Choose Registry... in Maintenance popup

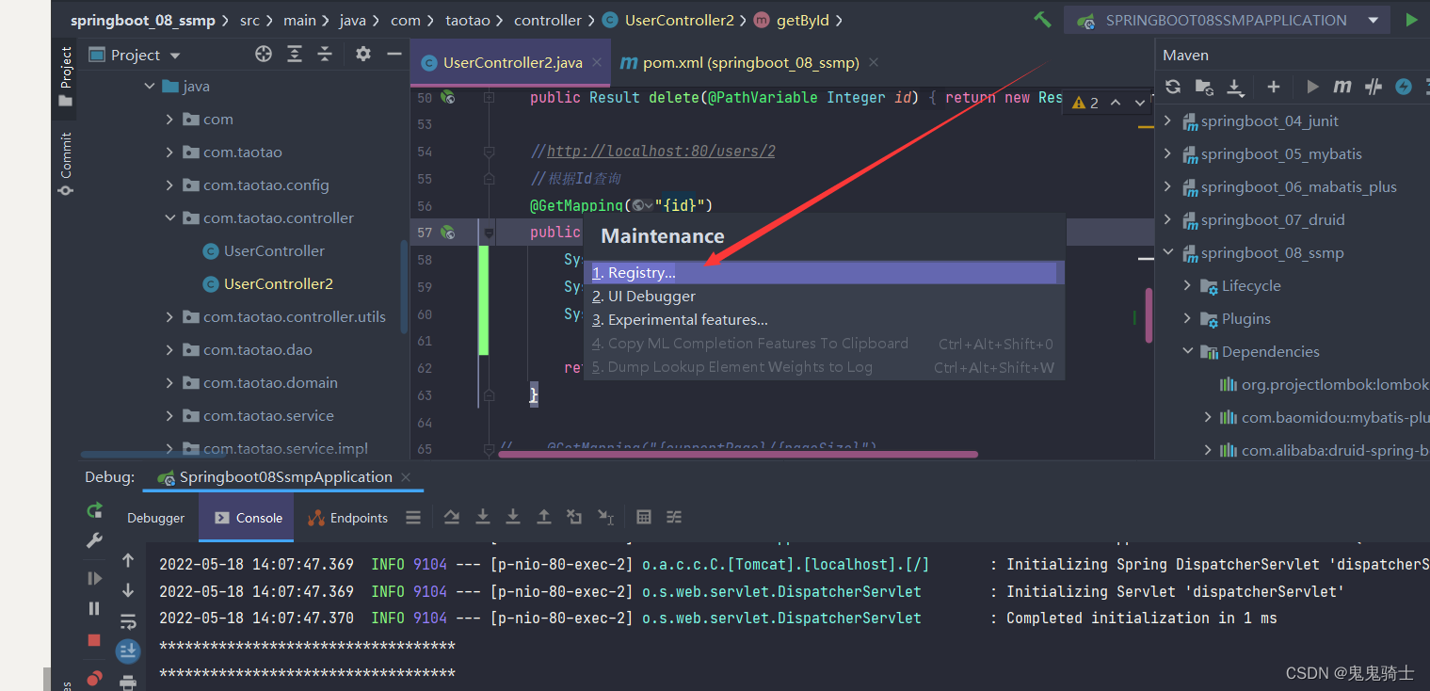click(824, 273)
